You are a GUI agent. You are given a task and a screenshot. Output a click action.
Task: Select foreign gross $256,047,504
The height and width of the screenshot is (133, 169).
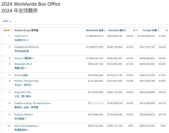point(147,126)
